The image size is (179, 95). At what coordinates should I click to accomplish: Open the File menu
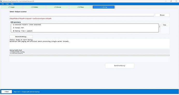(x=3, y=4)
